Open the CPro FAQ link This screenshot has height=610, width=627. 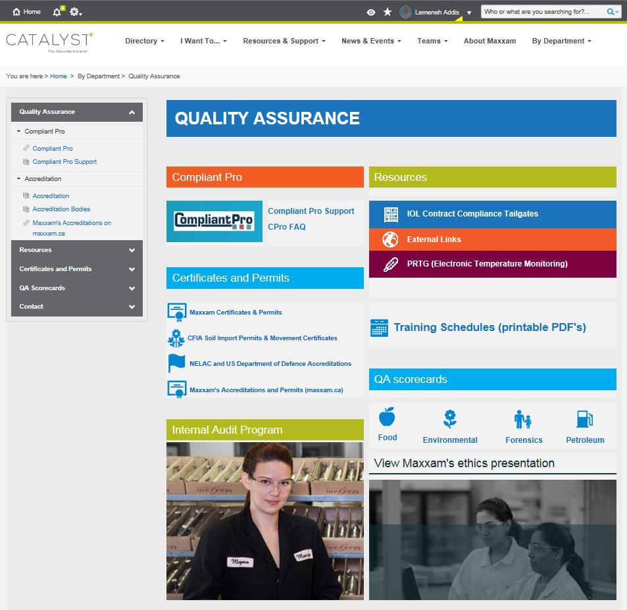pos(287,227)
